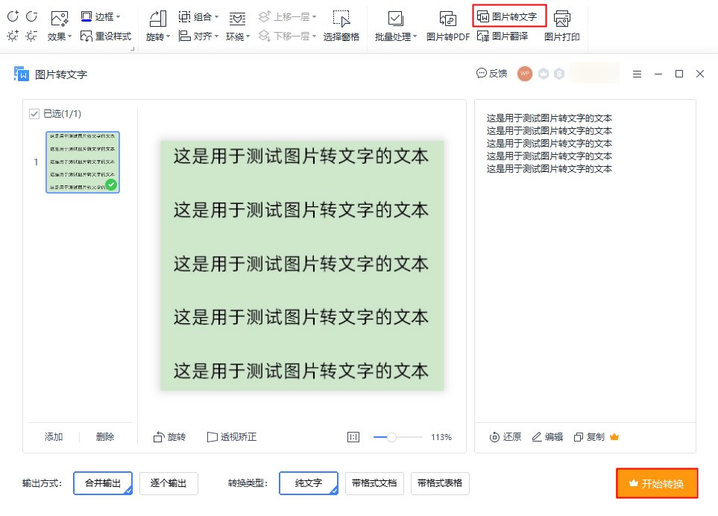Open the 选择窗格 selection pane
The height and width of the screenshot is (516, 718).
point(341,27)
